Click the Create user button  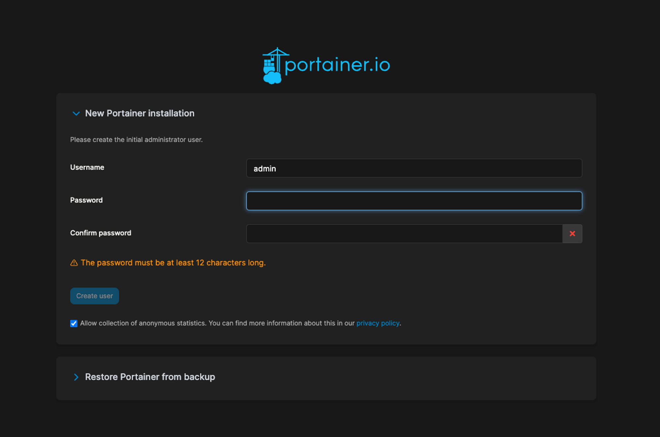point(94,296)
